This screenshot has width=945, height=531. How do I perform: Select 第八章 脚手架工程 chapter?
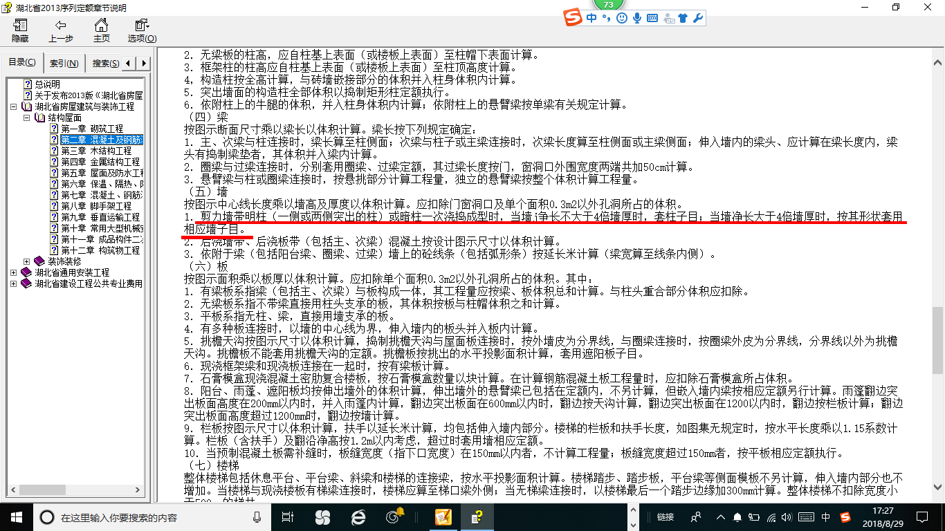(96, 206)
